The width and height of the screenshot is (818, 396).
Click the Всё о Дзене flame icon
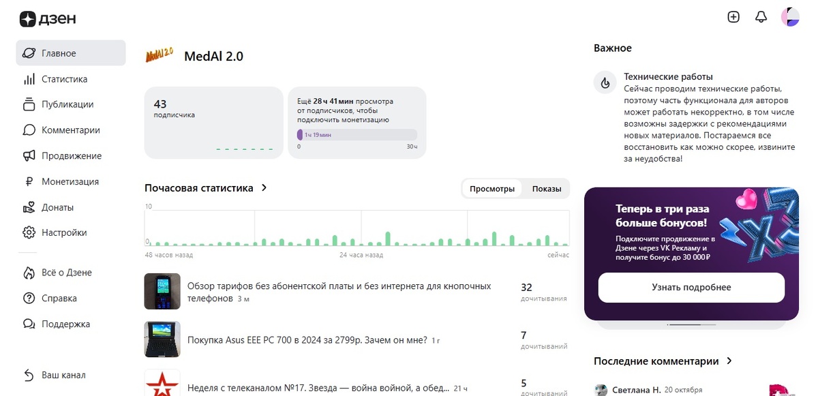tap(29, 273)
